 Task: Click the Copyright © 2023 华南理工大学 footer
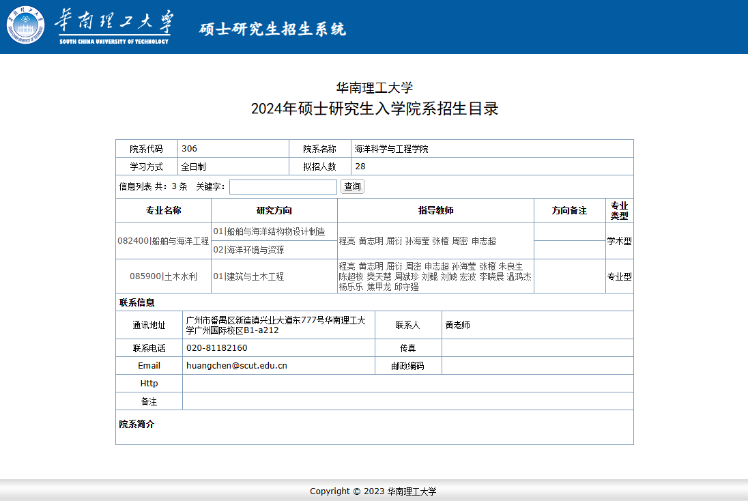(373, 491)
